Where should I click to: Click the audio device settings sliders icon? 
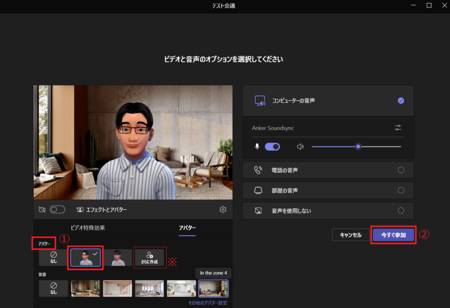click(x=398, y=128)
